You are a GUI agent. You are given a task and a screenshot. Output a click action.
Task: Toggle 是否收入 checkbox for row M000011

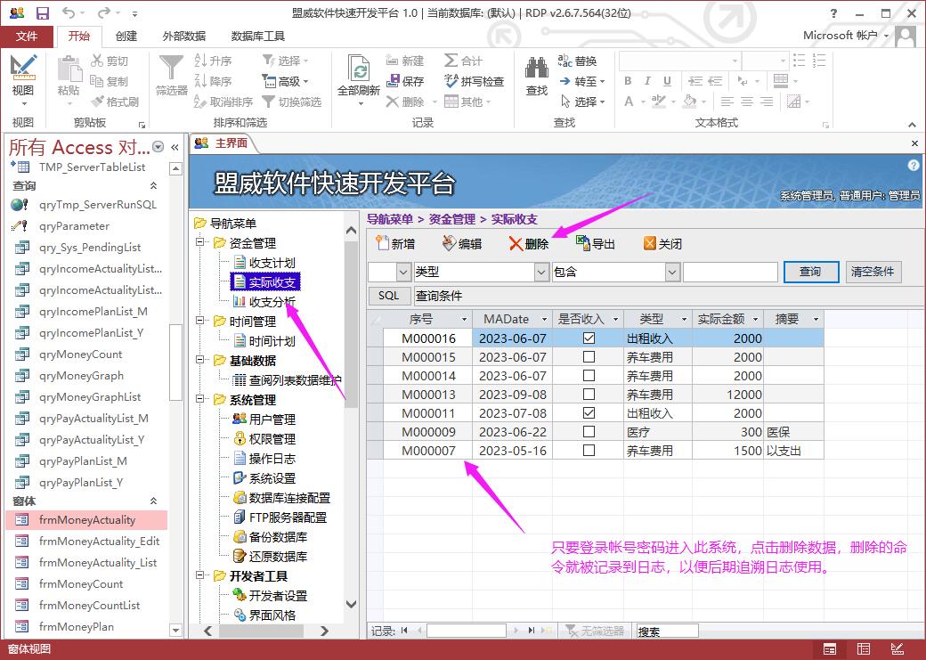pos(589,413)
